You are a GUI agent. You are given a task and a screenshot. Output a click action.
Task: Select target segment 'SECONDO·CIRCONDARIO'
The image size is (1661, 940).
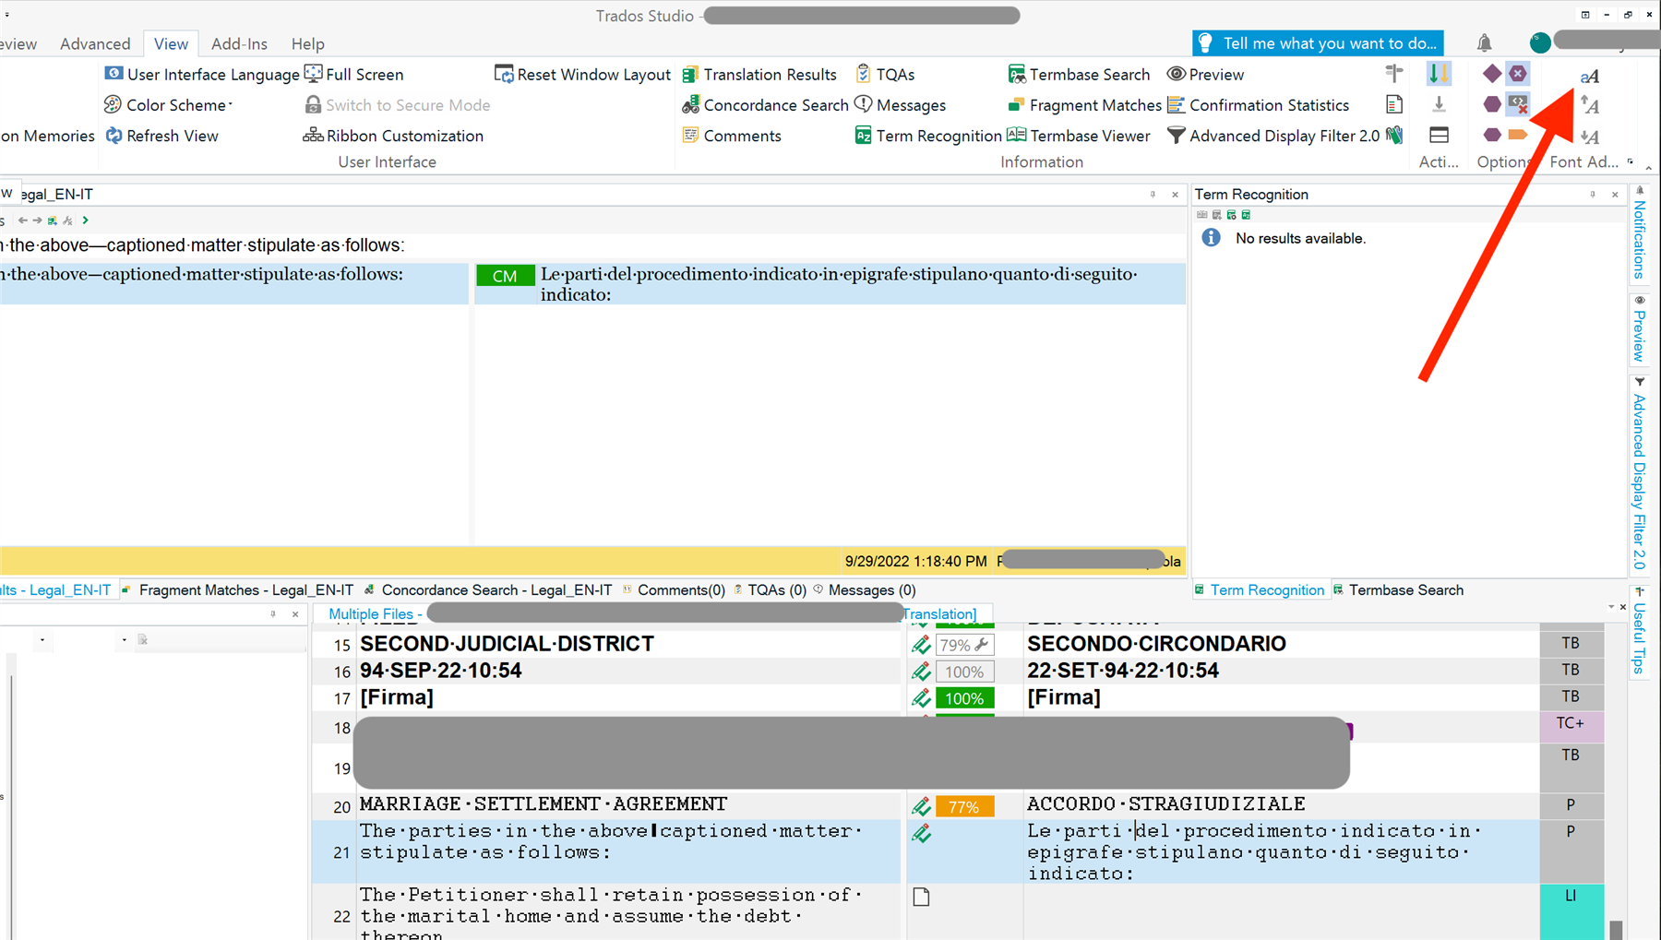click(x=1156, y=644)
